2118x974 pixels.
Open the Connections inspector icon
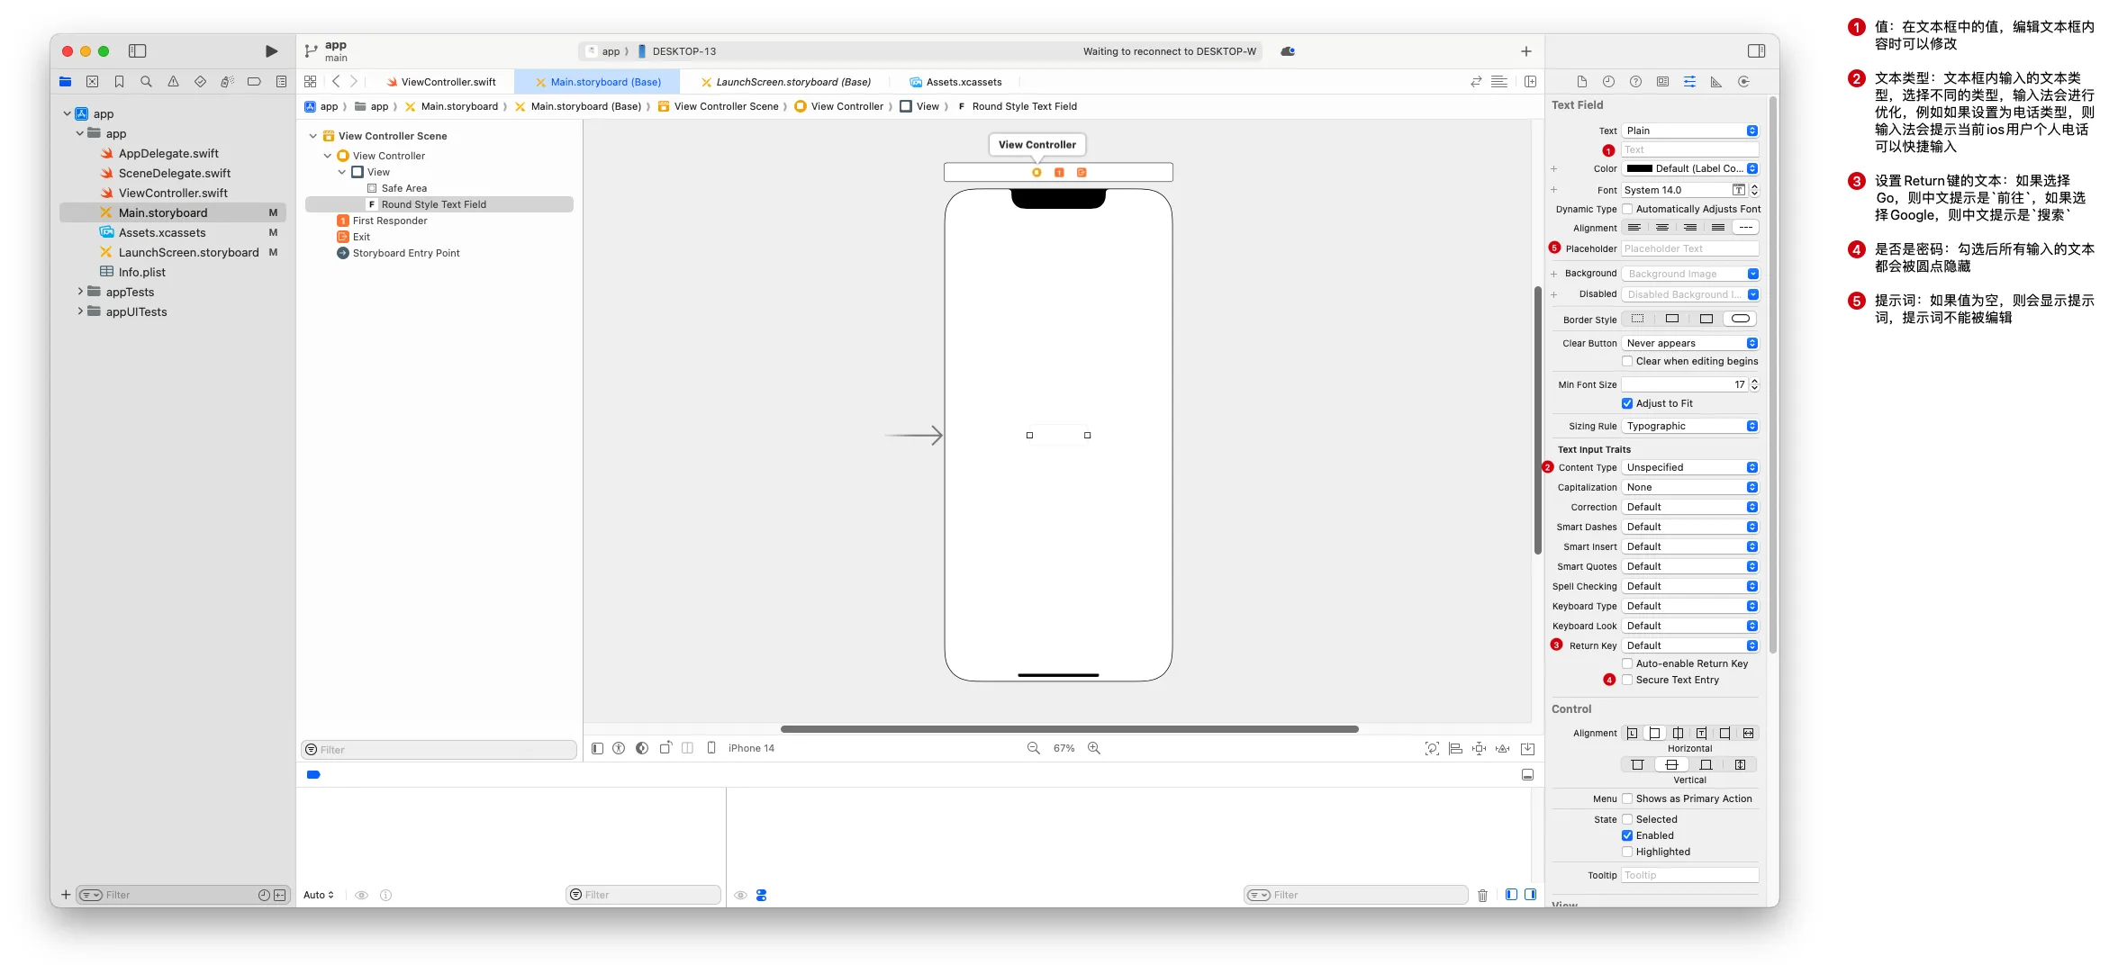coord(1743,82)
